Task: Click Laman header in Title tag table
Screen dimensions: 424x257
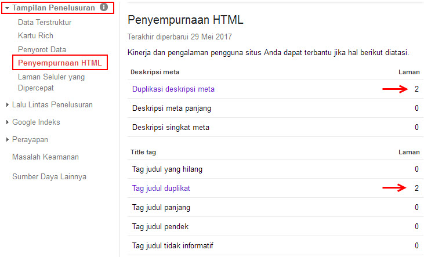Action: [409, 152]
